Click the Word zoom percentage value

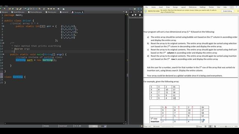[x=236, y=127]
